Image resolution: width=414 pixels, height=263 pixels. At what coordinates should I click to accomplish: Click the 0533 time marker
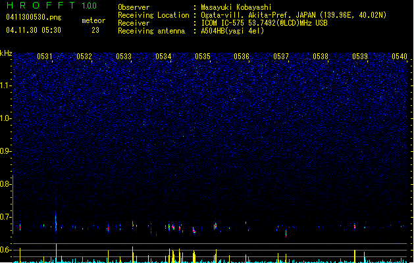click(x=124, y=57)
